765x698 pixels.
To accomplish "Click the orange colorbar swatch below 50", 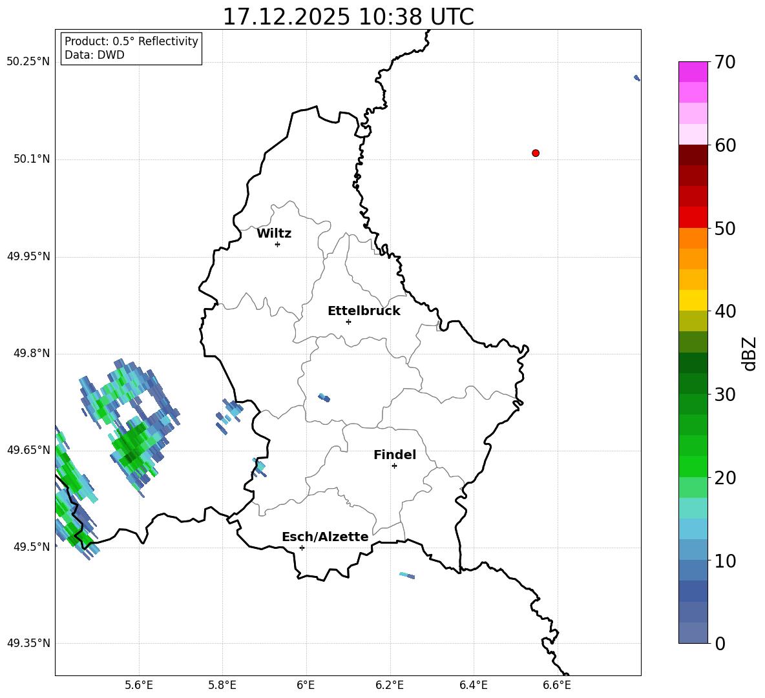I will click(693, 238).
